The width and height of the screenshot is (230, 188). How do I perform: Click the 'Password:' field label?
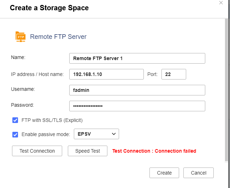[x=23, y=105]
